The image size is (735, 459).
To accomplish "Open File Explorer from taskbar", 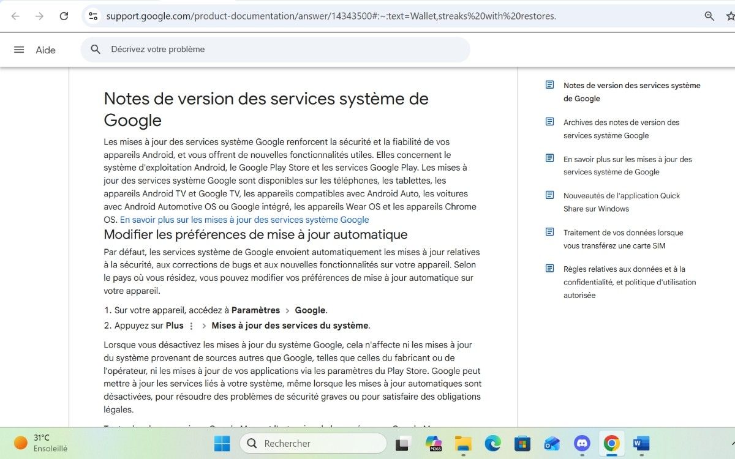I will point(463,443).
